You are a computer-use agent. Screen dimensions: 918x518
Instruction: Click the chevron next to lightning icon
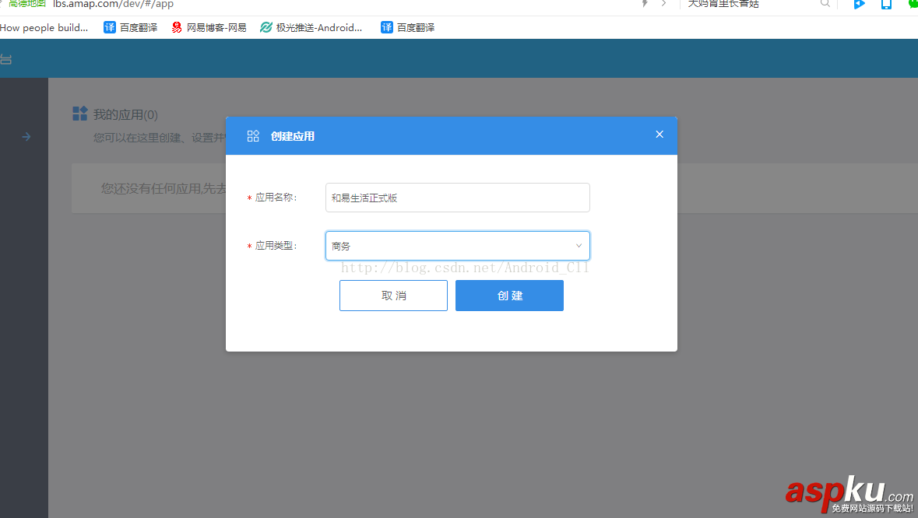click(663, 4)
